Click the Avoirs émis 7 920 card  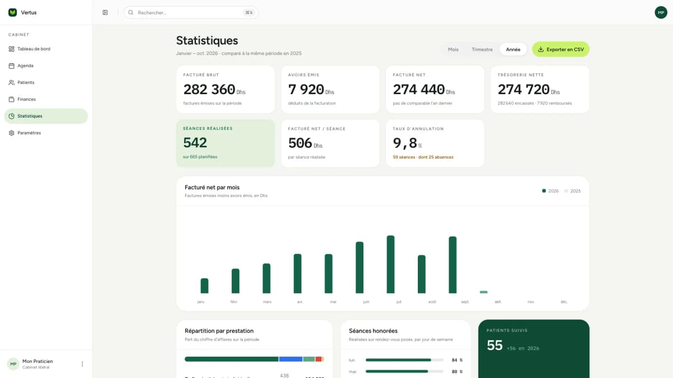[330, 90]
